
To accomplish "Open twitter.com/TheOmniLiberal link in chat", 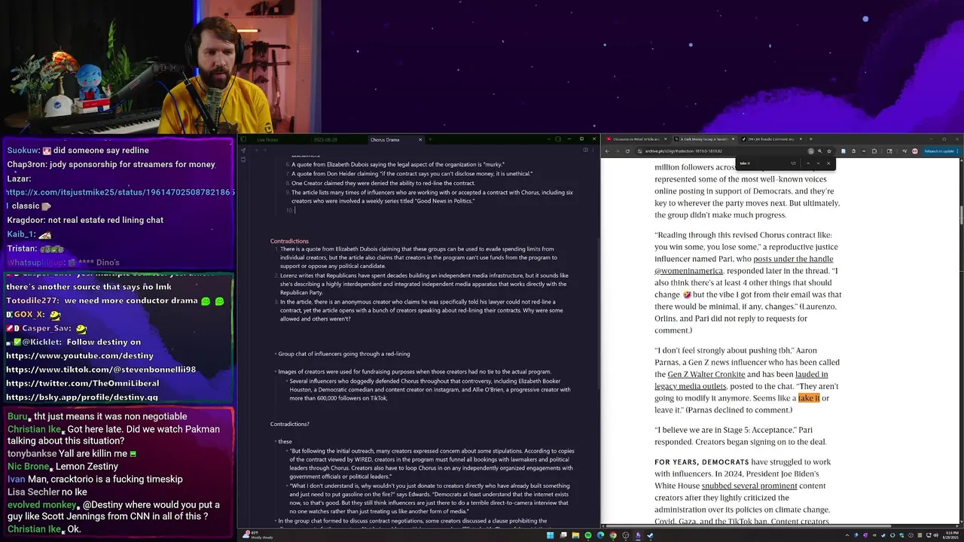I will 83,383.
